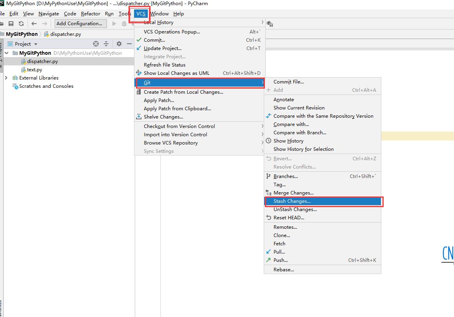This screenshot has height=317, width=454.
Task: Choose Show History for Selection
Action: [323, 149]
